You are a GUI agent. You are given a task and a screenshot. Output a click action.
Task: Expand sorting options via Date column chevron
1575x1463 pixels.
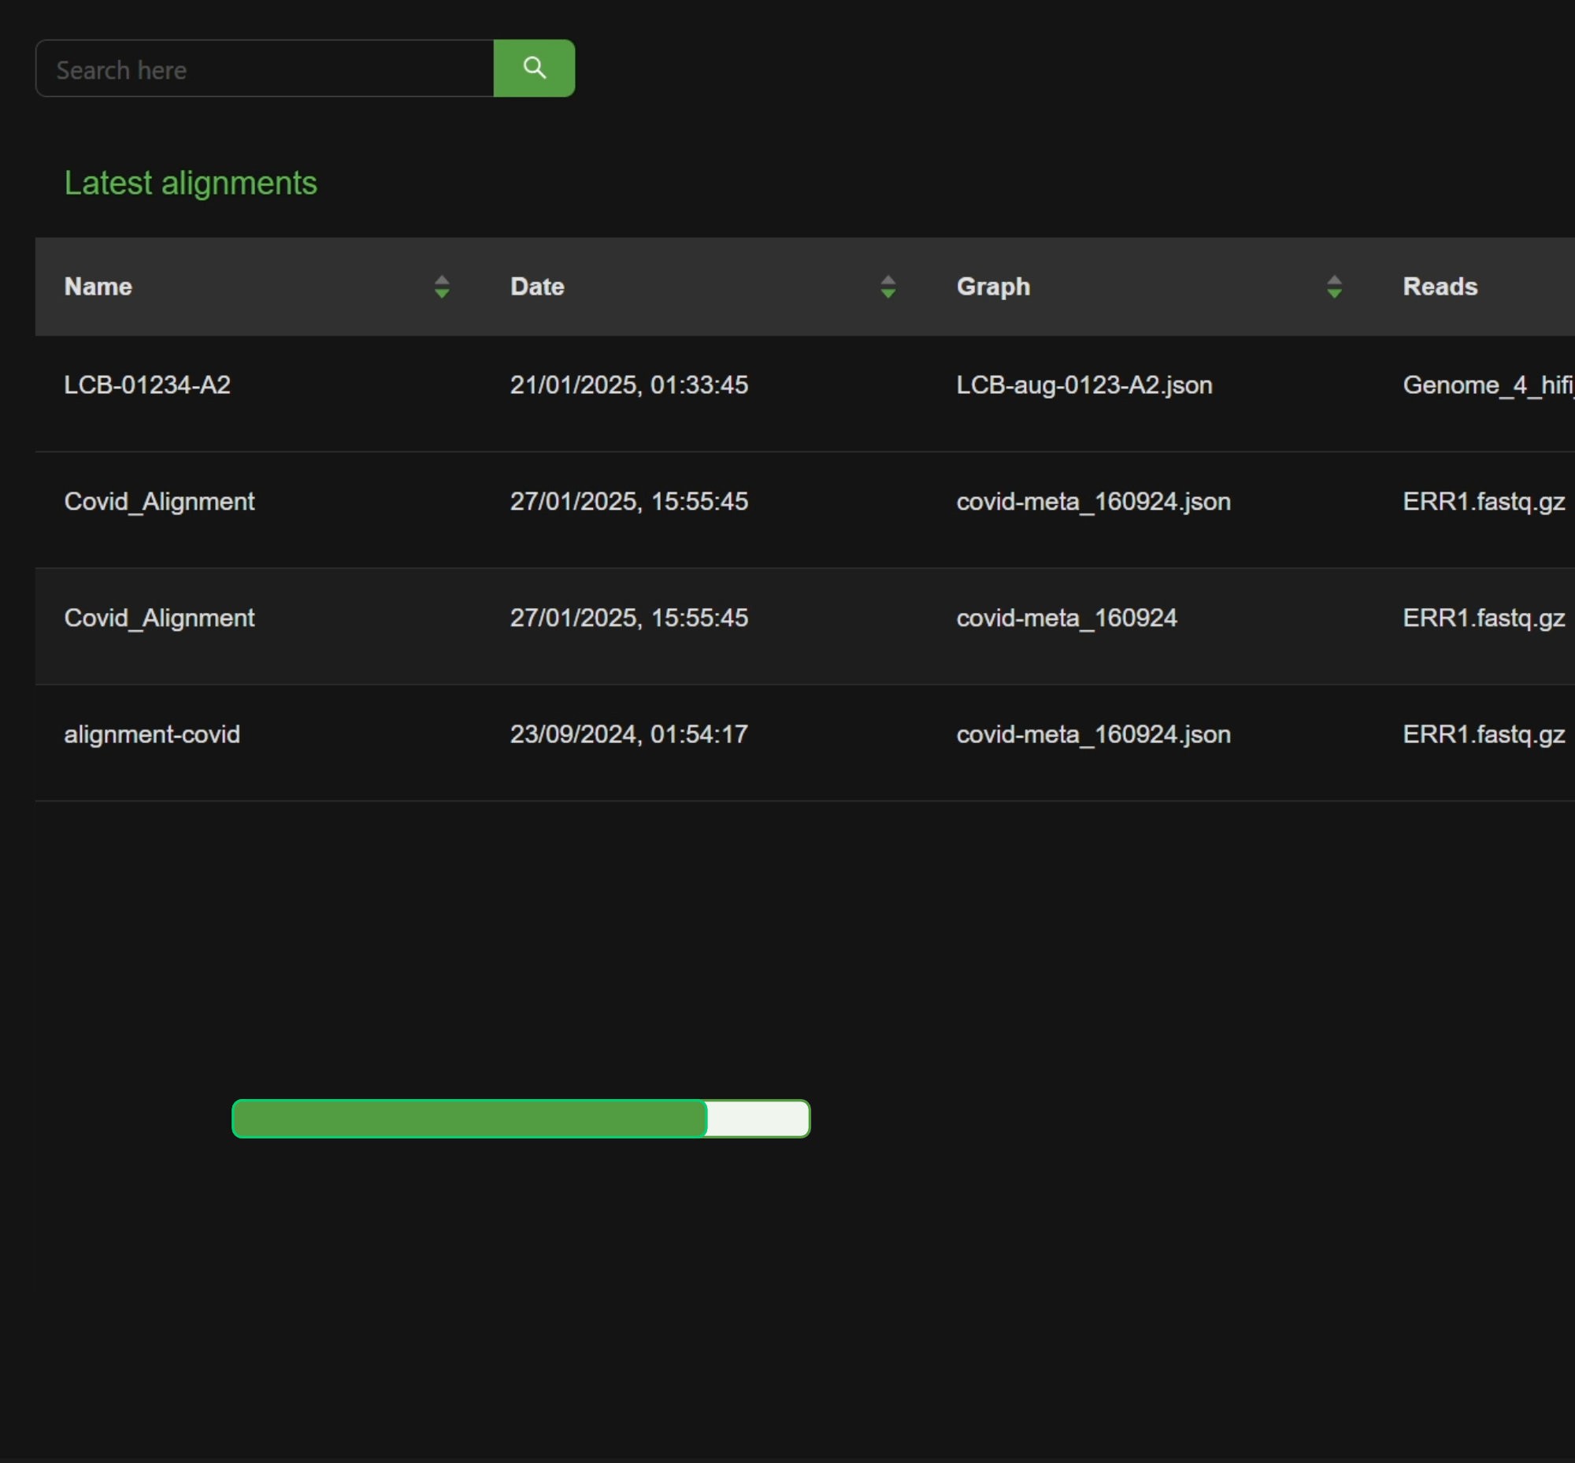point(888,288)
